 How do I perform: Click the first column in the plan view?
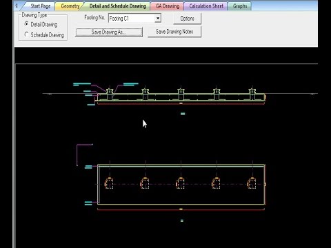pos(109,183)
